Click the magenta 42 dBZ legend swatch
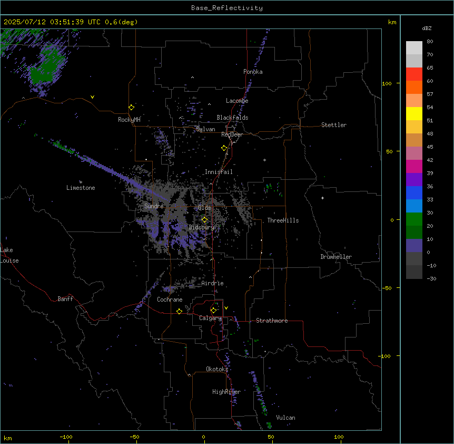454x444 pixels. pos(414,166)
